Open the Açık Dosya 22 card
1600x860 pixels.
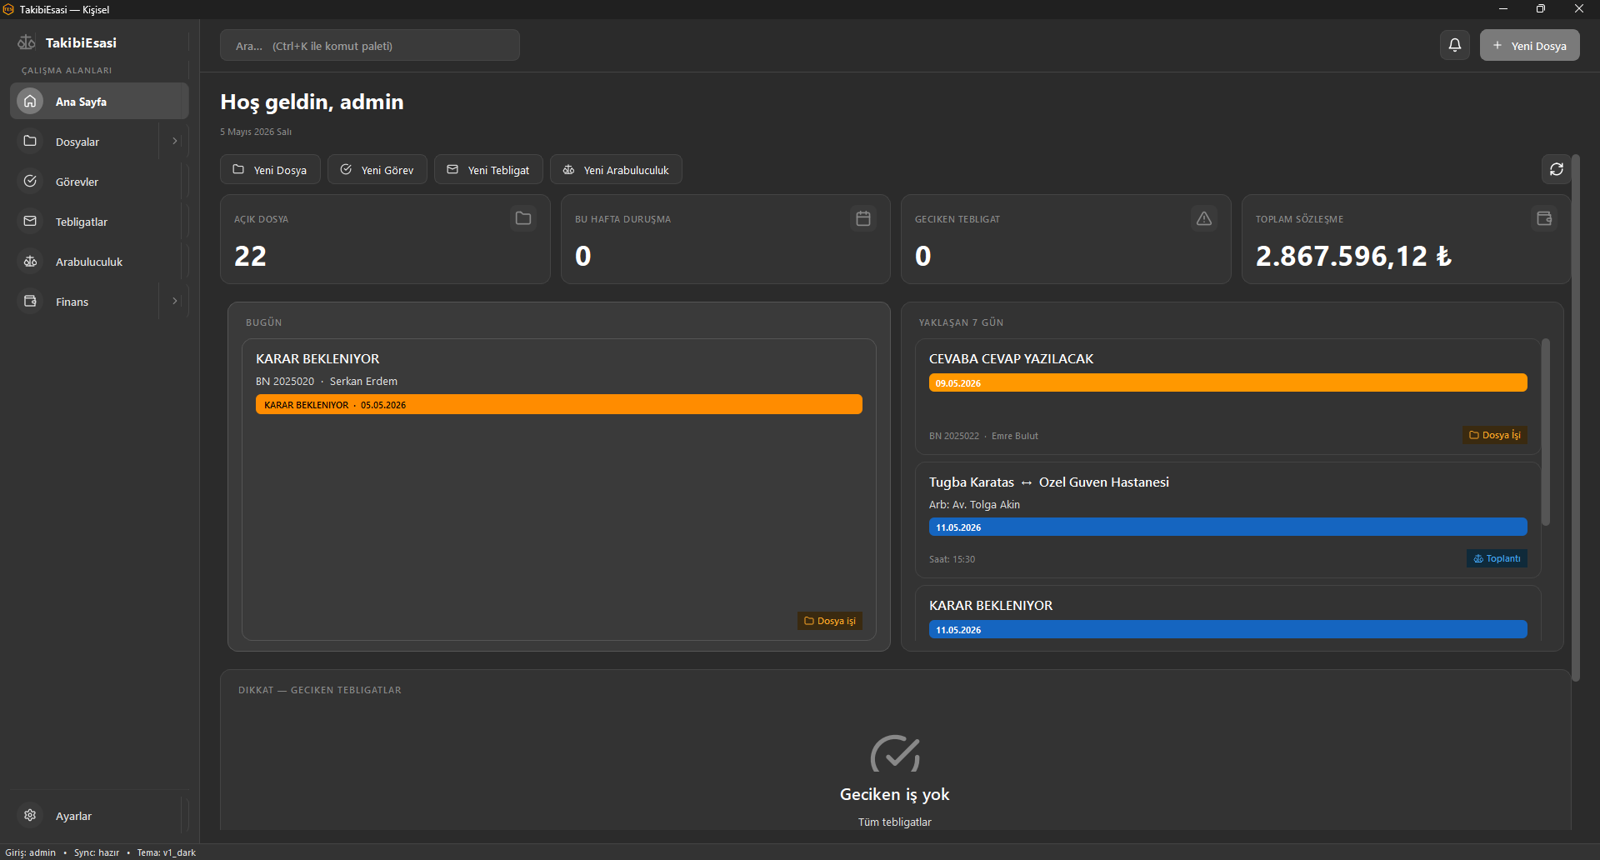pos(385,239)
